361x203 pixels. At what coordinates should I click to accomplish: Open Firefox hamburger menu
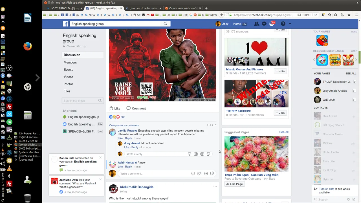point(357,15)
